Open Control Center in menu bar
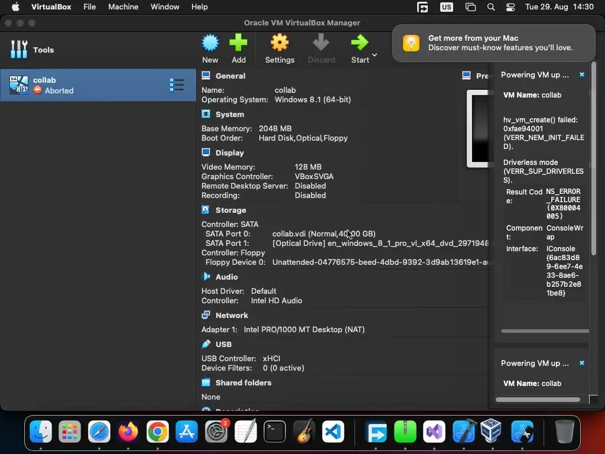 point(510,7)
